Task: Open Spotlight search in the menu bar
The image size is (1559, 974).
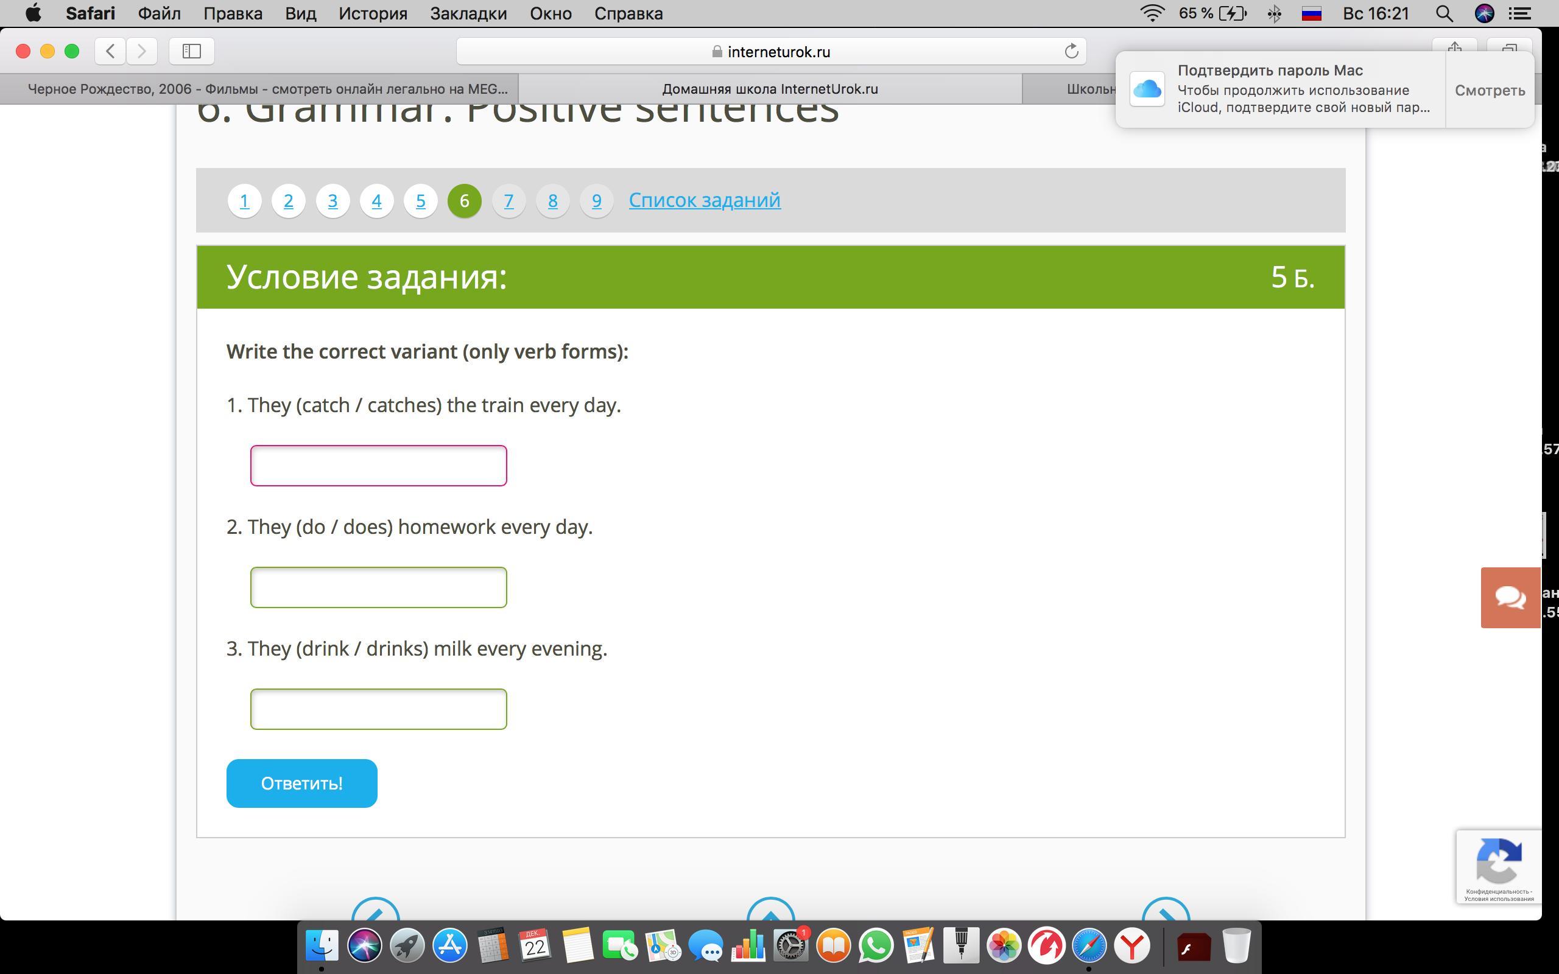Action: click(1444, 13)
